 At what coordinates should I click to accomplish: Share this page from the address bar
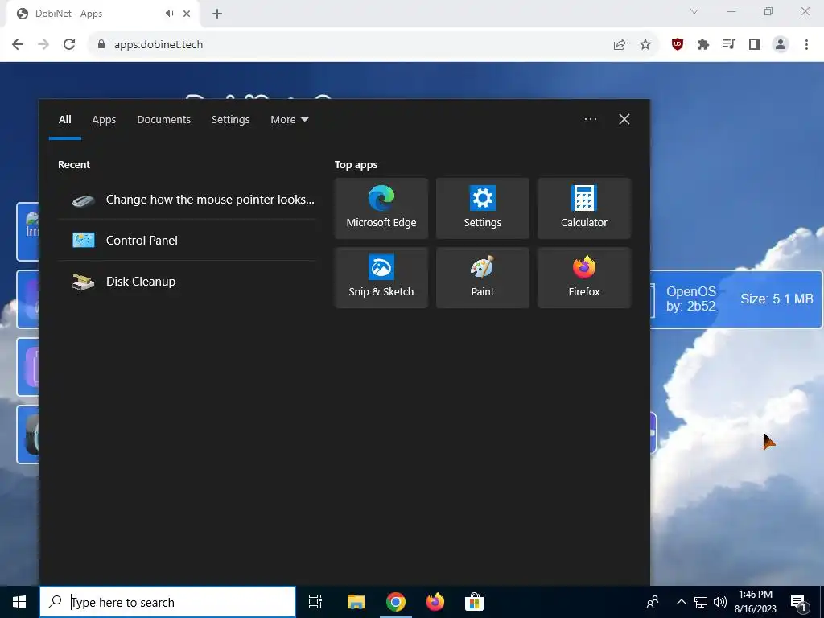click(x=620, y=45)
